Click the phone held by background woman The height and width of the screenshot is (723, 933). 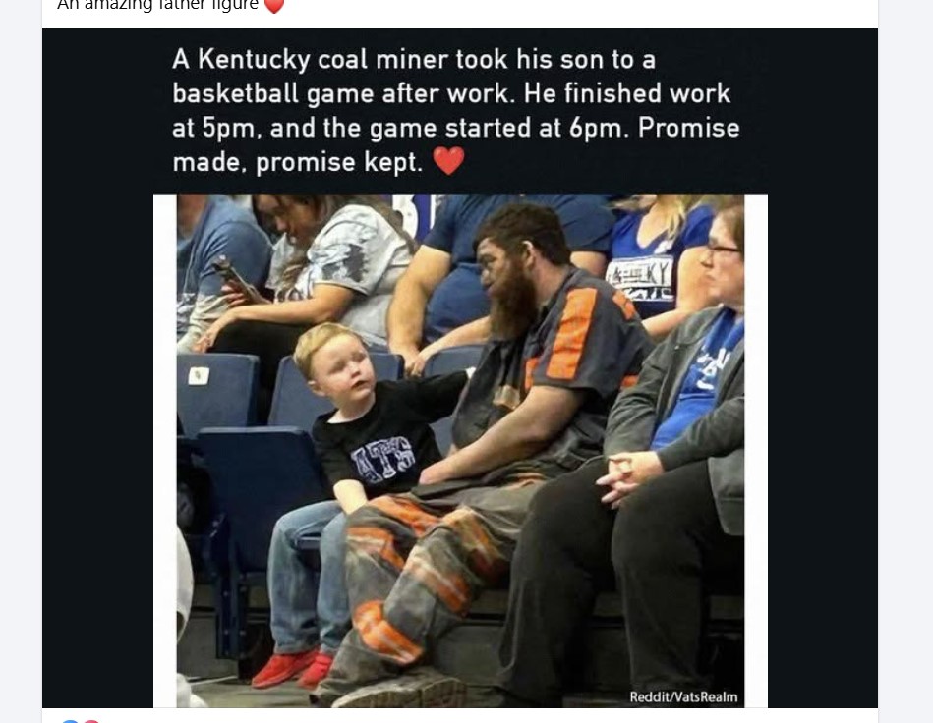[x=229, y=272]
